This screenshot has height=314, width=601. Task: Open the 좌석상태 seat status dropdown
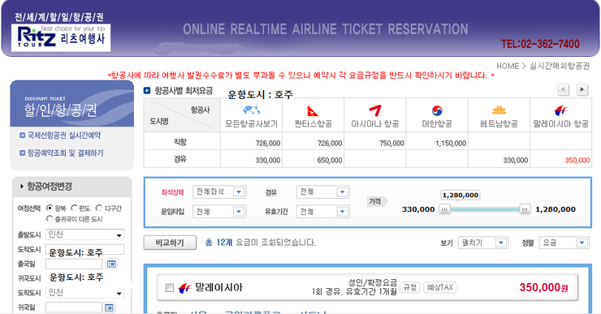219,191
